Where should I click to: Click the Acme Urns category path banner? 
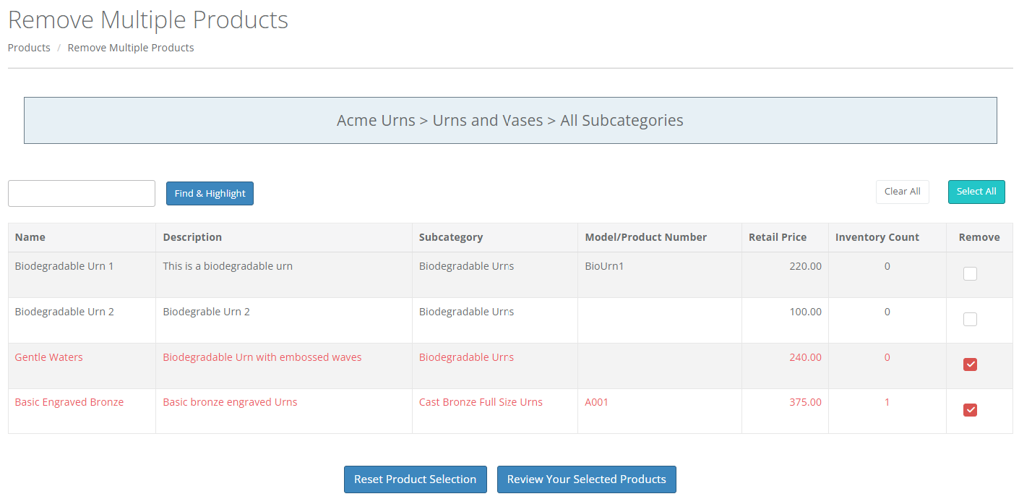tap(510, 121)
